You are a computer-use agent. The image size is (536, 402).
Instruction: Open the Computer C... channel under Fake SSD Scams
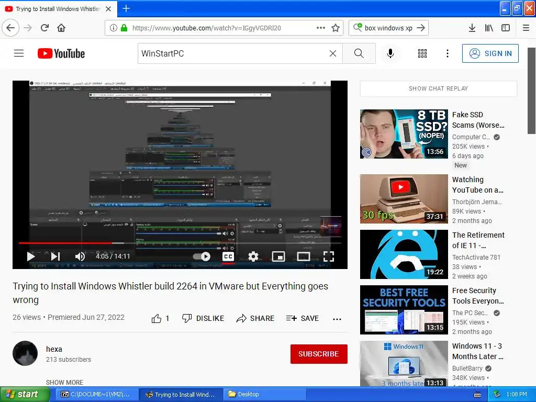471,137
